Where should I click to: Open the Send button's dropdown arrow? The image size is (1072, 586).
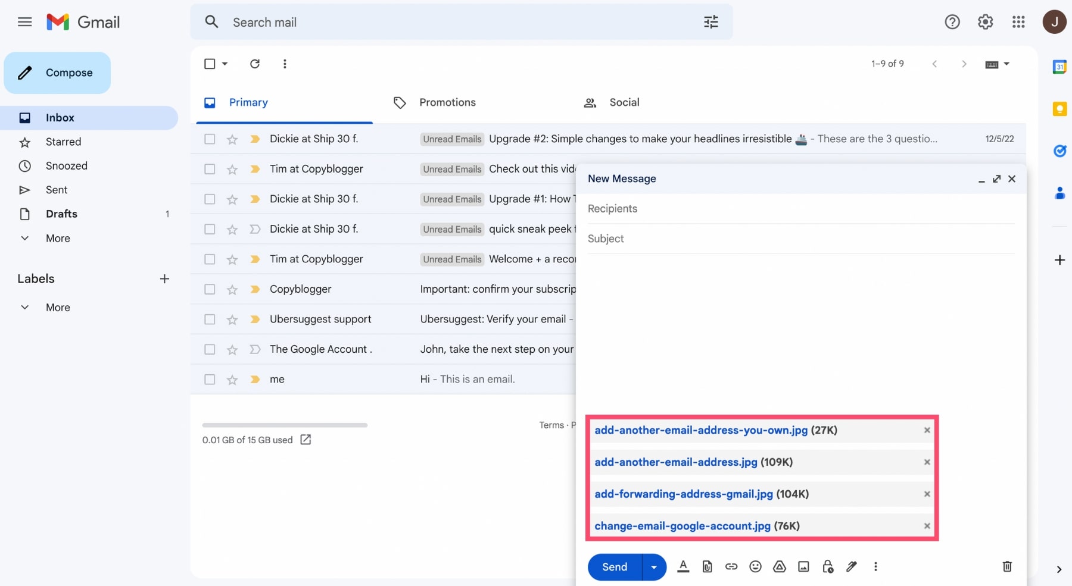point(653,567)
